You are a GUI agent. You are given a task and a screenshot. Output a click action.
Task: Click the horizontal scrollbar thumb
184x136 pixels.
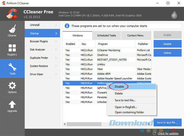point(84,124)
